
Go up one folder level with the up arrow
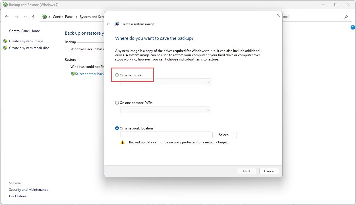pyautogui.click(x=34, y=17)
